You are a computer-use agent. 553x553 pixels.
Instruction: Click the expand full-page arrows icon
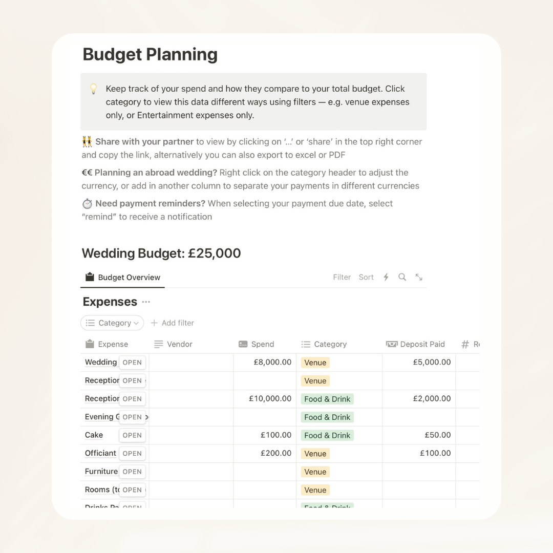pos(419,277)
